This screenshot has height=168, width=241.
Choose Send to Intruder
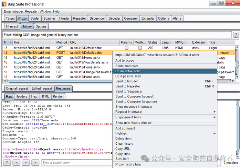pyautogui.click(x=165, y=81)
